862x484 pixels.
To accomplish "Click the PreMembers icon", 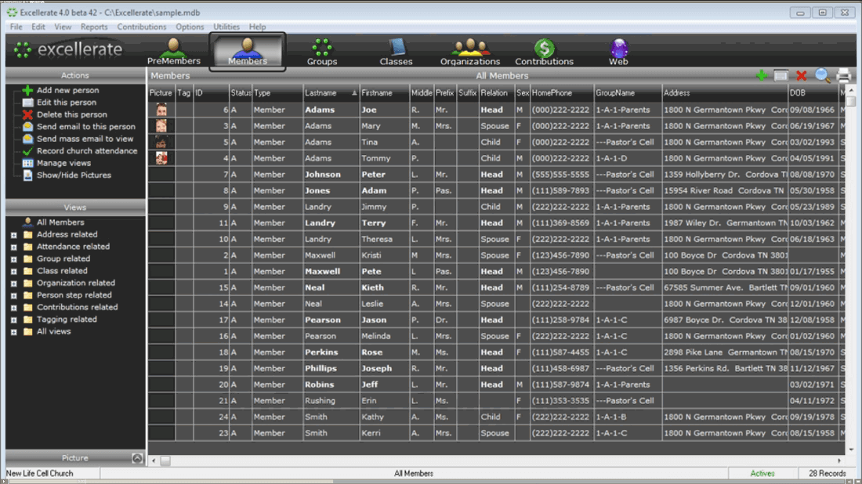I will click(x=174, y=49).
